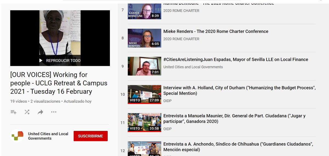The image size is (329, 156).
Task: Open United Cities and Local Governments channel name
Action: (48, 136)
